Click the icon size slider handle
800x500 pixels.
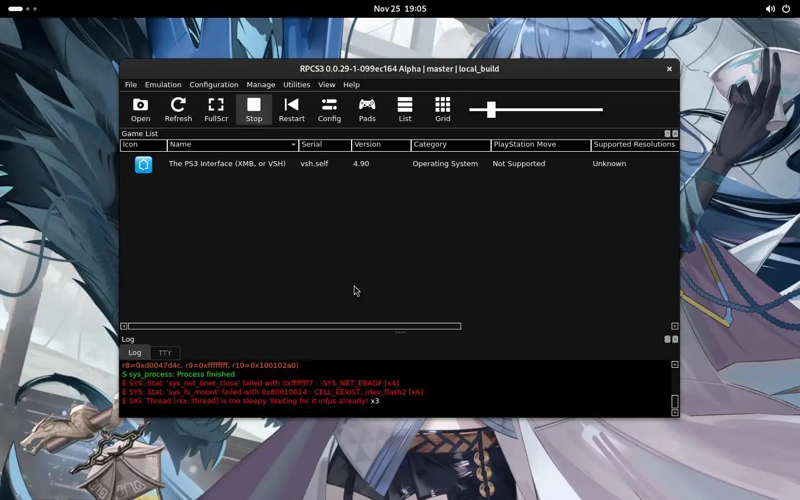(x=491, y=109)
